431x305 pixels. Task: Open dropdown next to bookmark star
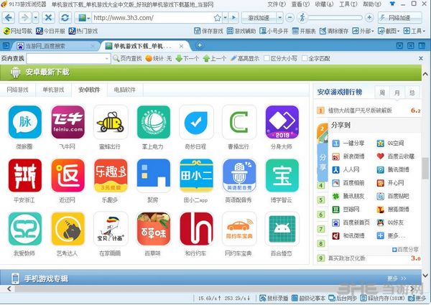(x=225, y=18)
